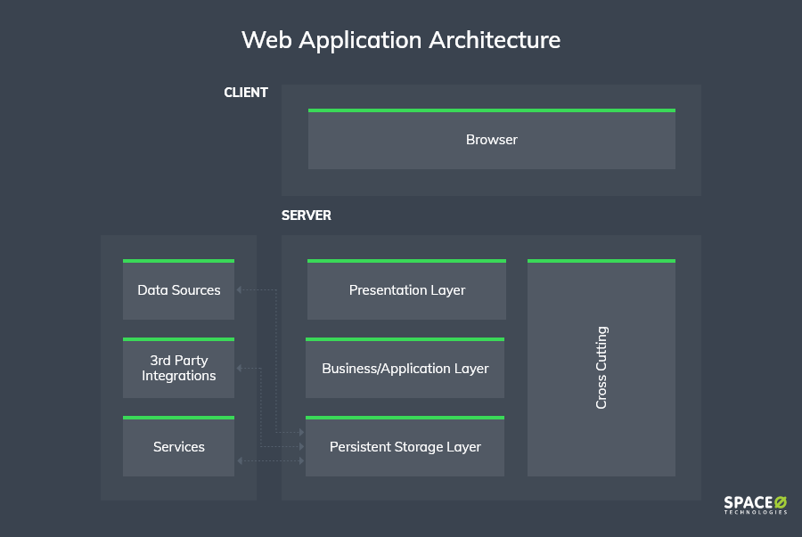Click the arrowhead pointing at 3rd Party Integrations
This screenshot has width=802, height=537.
tap(239, 368)
